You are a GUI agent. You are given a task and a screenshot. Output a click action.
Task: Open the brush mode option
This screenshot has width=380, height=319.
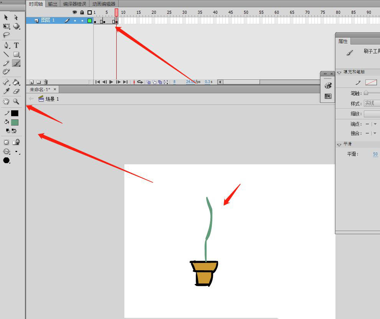(x=7, y=152)
